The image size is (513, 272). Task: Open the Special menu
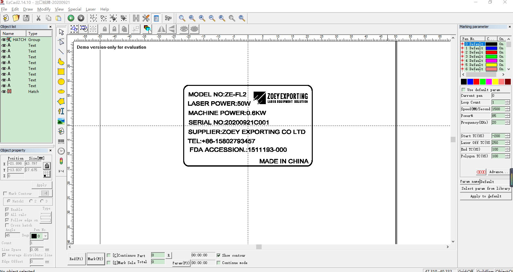(x=75, y=9)
